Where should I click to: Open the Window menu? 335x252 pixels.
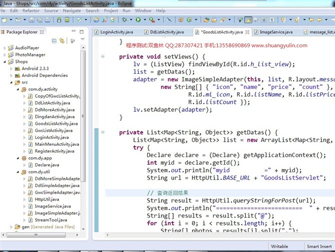[x=143, y=10]
